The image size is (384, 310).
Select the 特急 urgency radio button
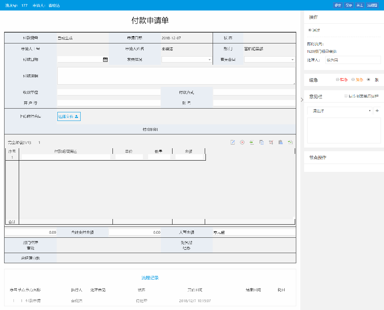coord(337,79)
